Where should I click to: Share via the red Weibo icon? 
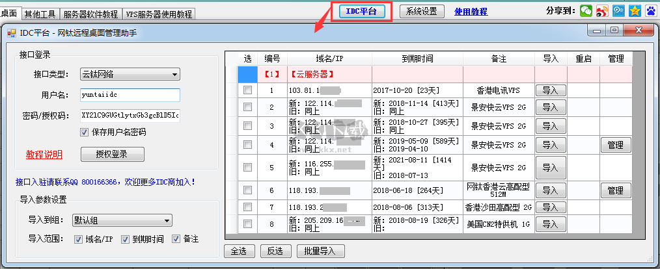click(602, 11)
